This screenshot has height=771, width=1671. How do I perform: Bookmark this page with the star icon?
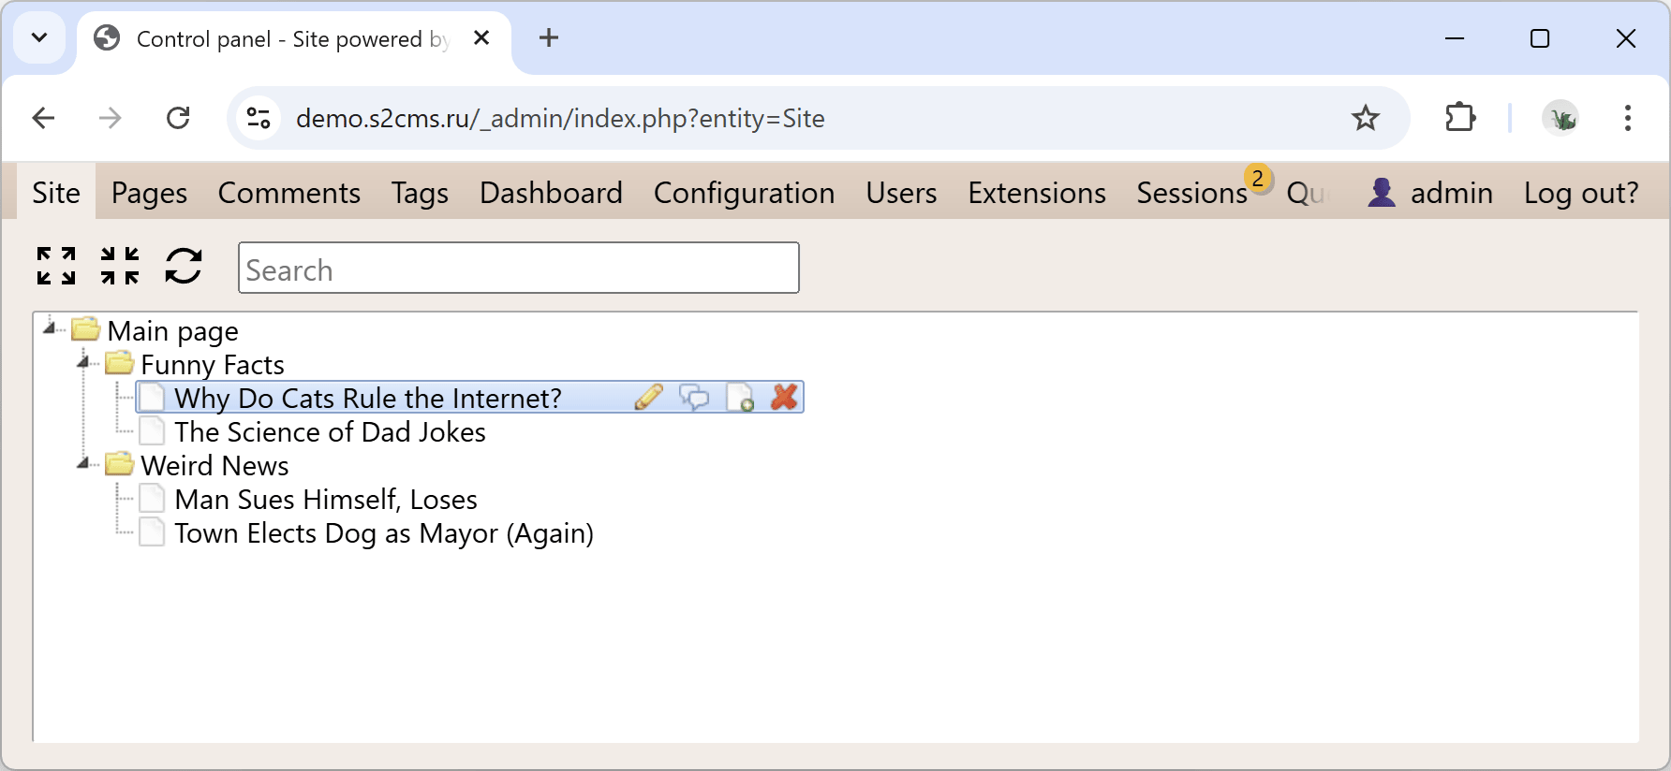click(x=1366, y=118)
